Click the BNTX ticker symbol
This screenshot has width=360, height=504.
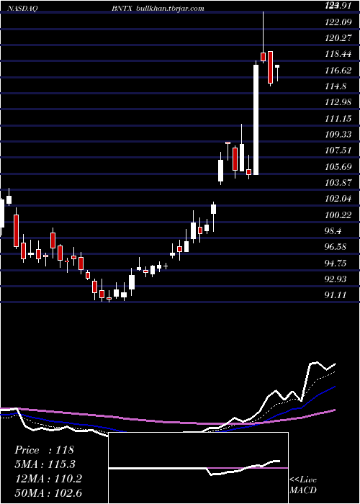pos(123,9)
